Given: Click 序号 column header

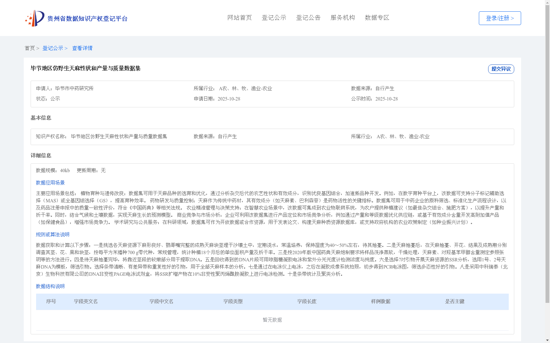Looking at the screenshot, I should (51, 301).
